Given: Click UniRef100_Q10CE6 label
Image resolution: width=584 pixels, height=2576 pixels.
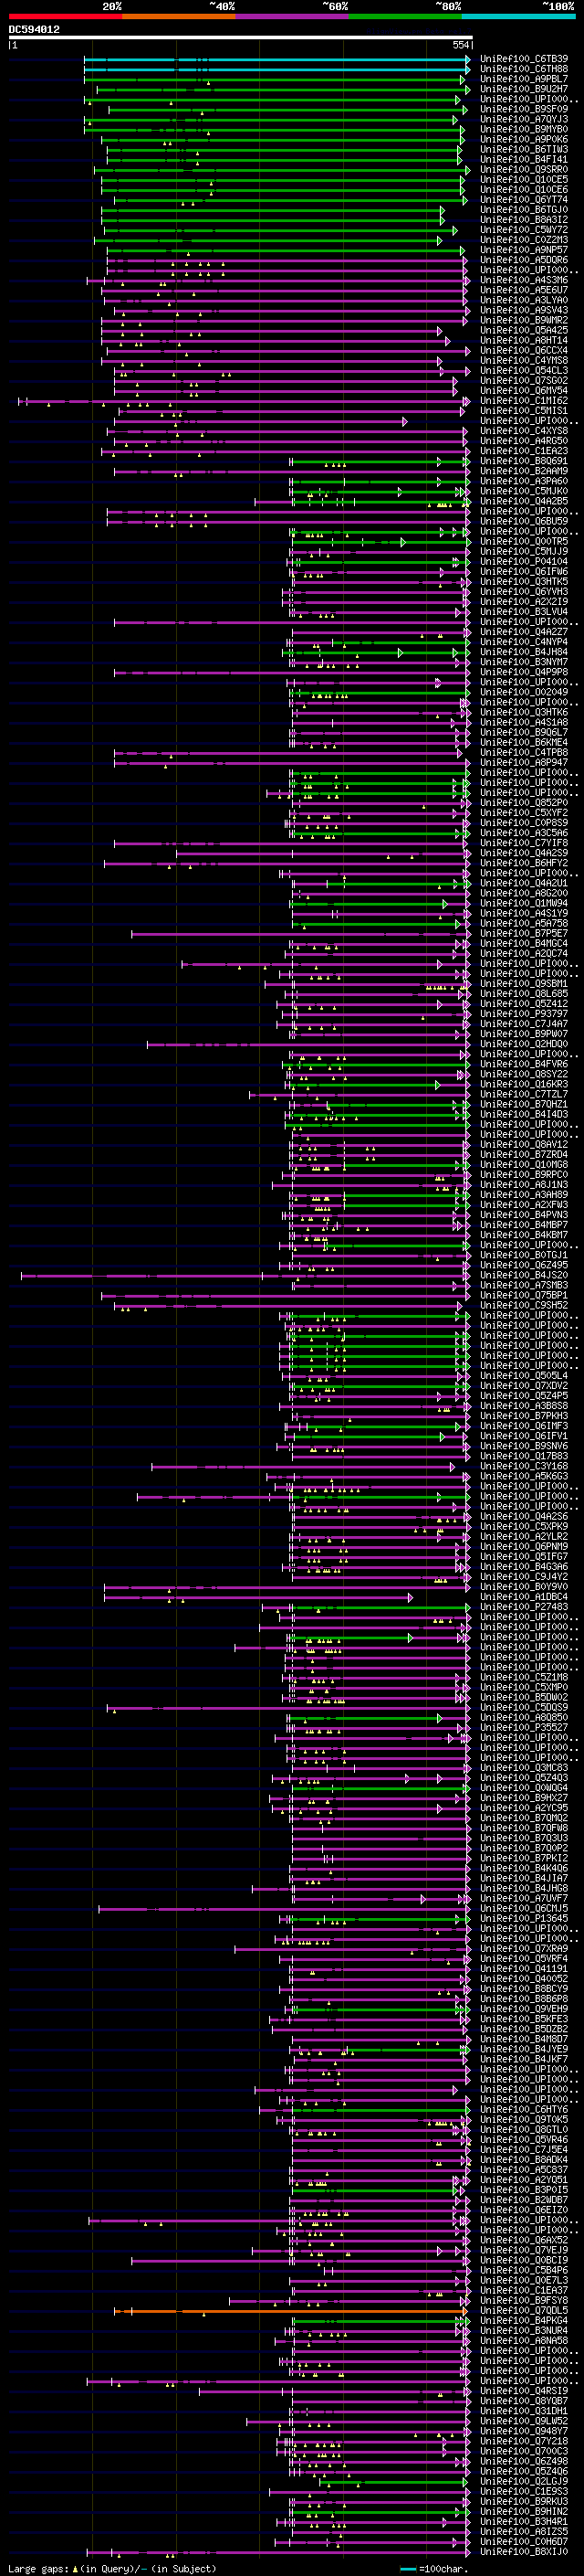Looking at the screenshot, I should pyautogui.click(x=524, y=189).
